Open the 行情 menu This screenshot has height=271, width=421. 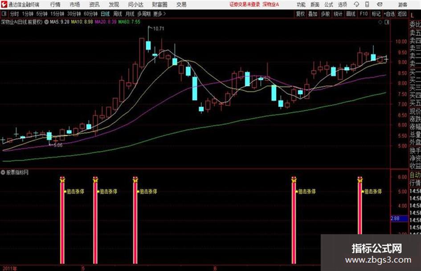point(55,4)
